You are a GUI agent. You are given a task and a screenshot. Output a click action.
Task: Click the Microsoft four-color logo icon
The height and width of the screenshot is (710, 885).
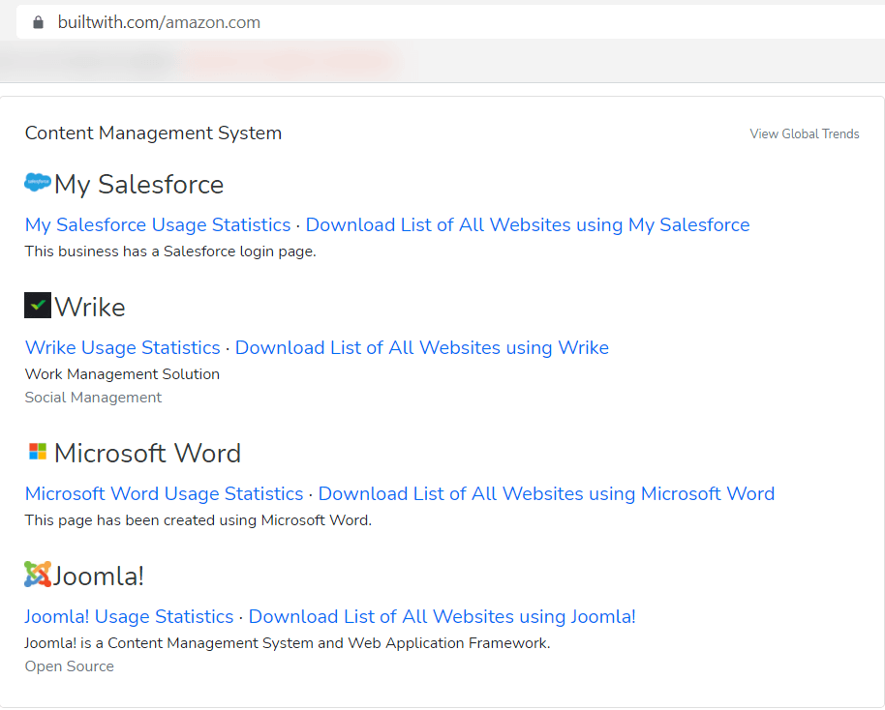tap(38, 451)
